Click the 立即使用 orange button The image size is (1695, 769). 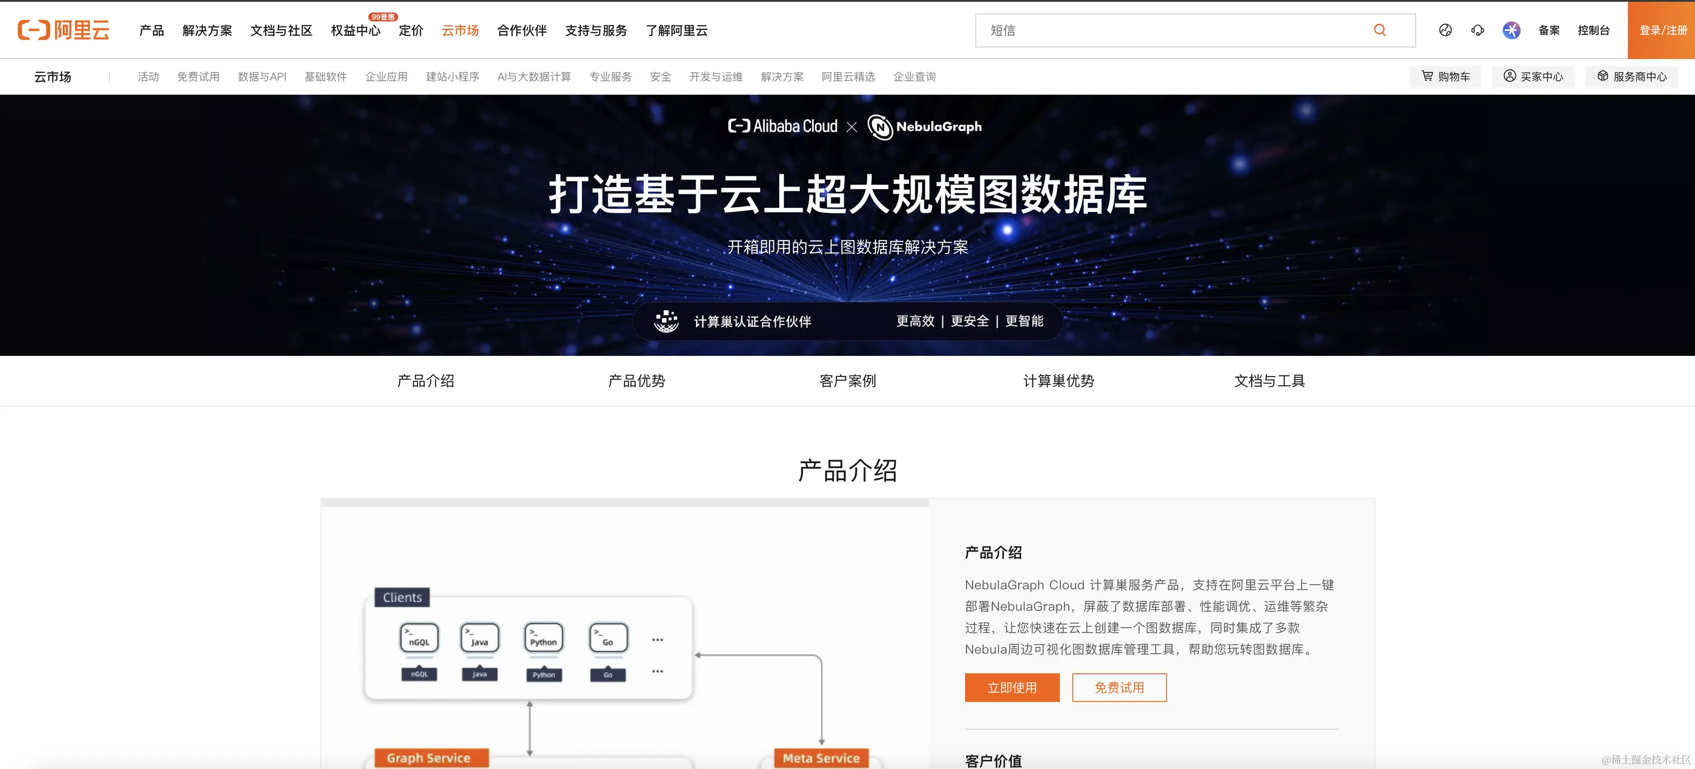1012,687
